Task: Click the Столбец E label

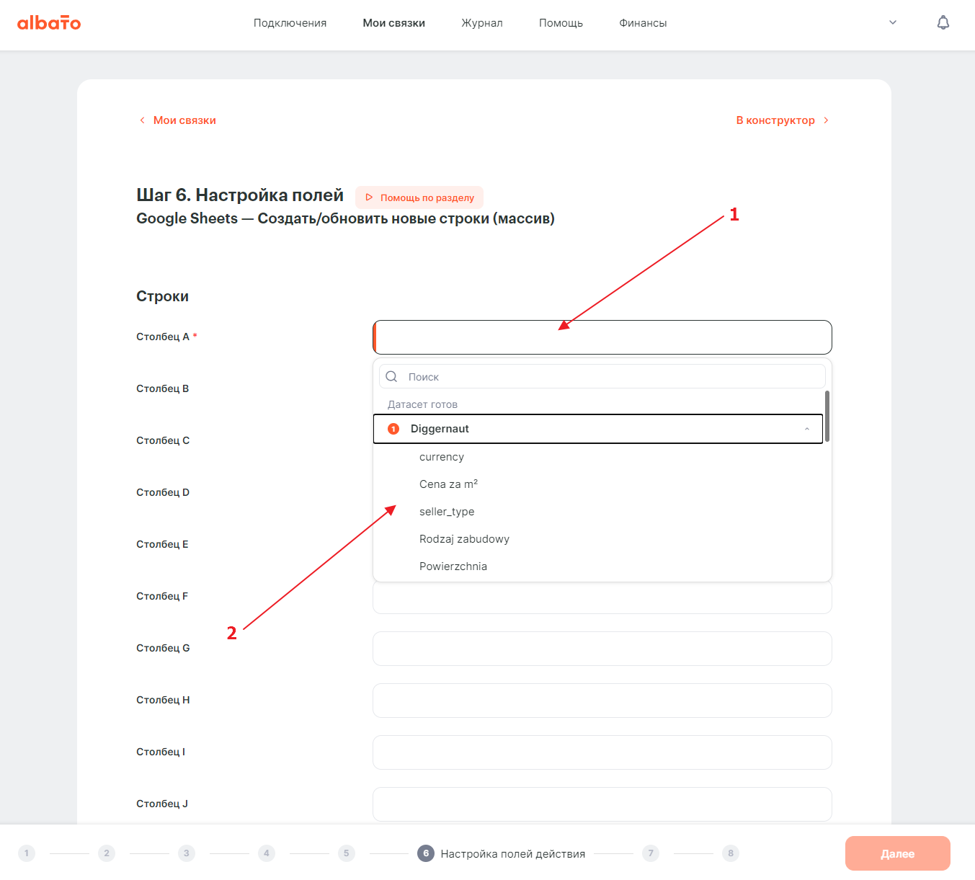Action: [x=162, y=544]
